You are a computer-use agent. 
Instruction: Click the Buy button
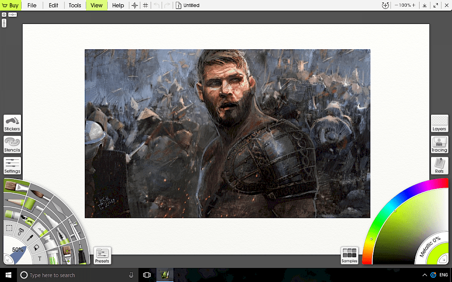10,5
